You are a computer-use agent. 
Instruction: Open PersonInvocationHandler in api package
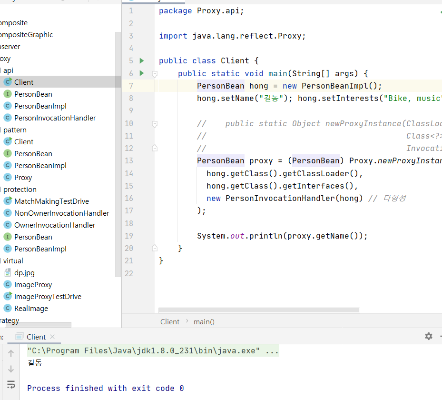pos(55,118)
